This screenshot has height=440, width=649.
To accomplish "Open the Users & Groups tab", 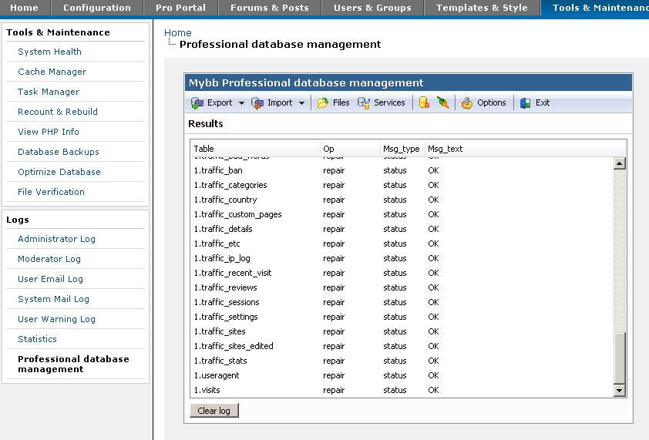I will (372, 8).
